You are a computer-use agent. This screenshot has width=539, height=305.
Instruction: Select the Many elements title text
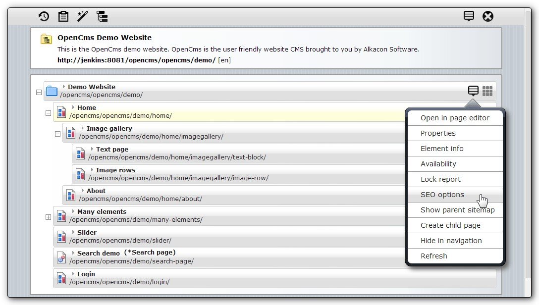coord(102,211)
